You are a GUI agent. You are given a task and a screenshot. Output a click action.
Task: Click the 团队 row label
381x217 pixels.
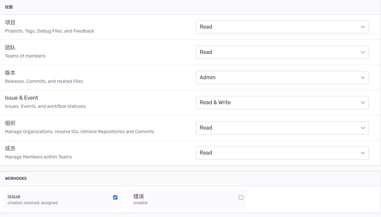[x=10, y=48]
